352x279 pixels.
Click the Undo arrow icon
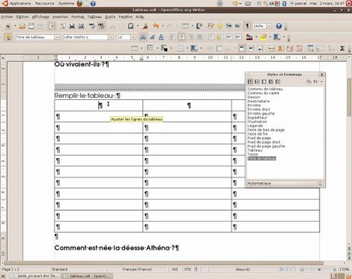point(155,26)
